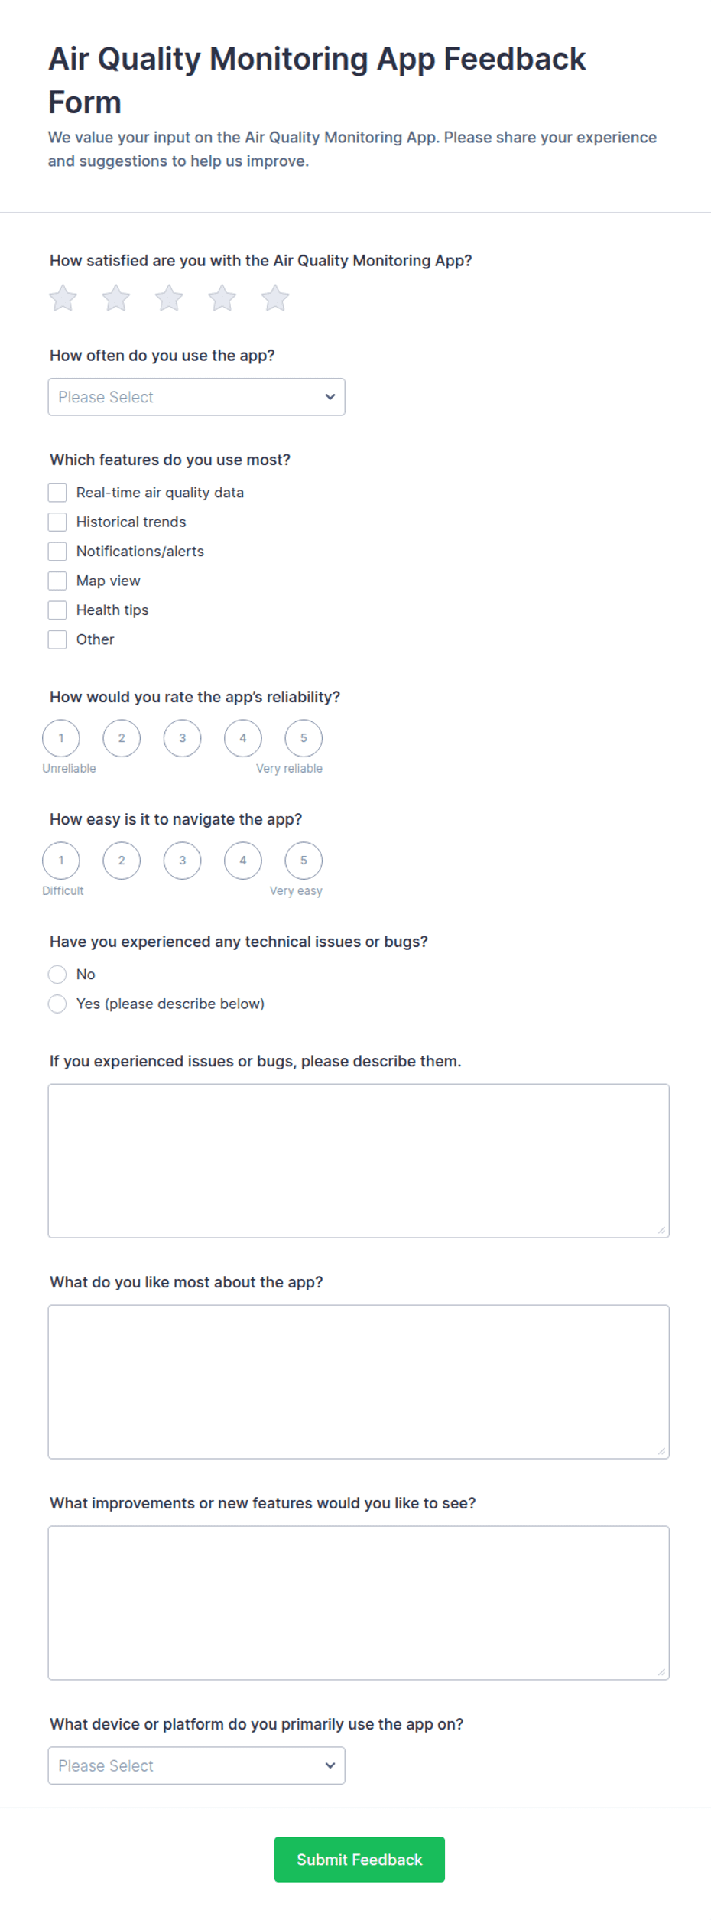
Task: Select navigation rating 4 circle
Action: point(243,861)
